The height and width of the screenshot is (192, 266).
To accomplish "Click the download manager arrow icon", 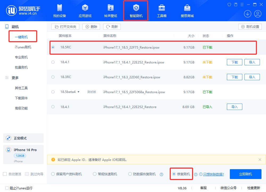I will click(248, 14).
